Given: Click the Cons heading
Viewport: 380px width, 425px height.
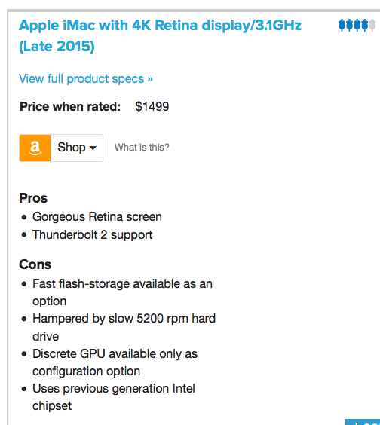Looking at the screenshot, I should click(x=35, y=264).
